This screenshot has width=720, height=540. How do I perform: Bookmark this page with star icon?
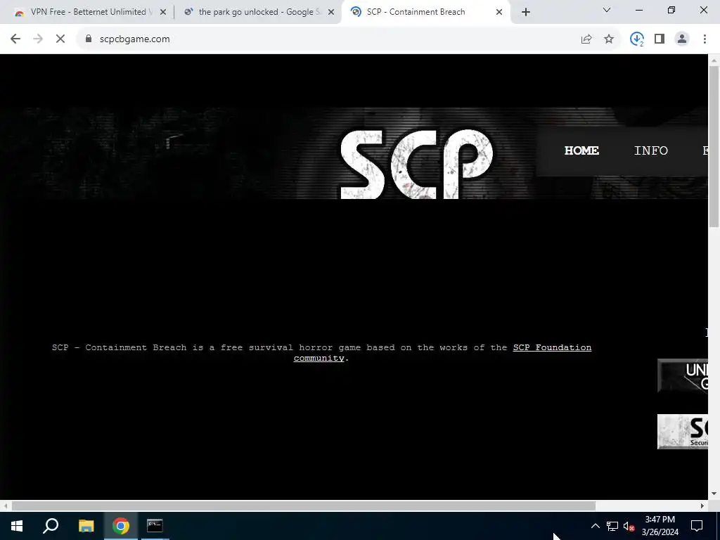[x=609, y=39]
